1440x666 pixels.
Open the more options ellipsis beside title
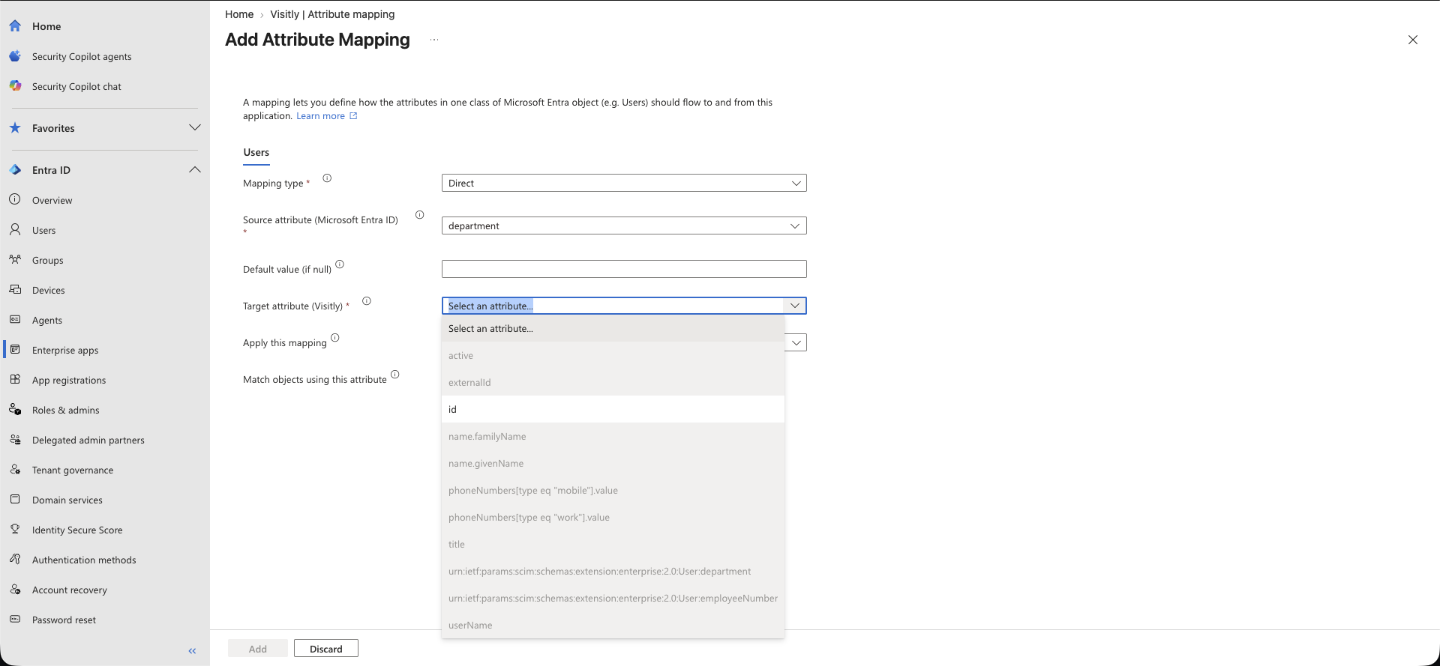pos(434,40)
